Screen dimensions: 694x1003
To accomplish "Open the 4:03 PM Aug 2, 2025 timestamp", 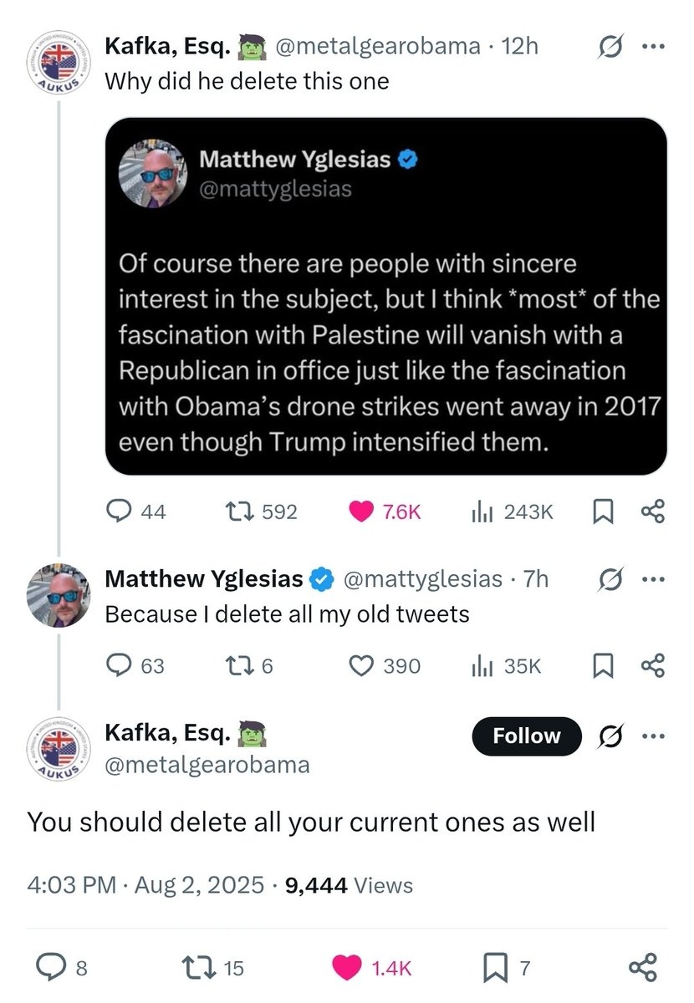I will tap(145, 885).
